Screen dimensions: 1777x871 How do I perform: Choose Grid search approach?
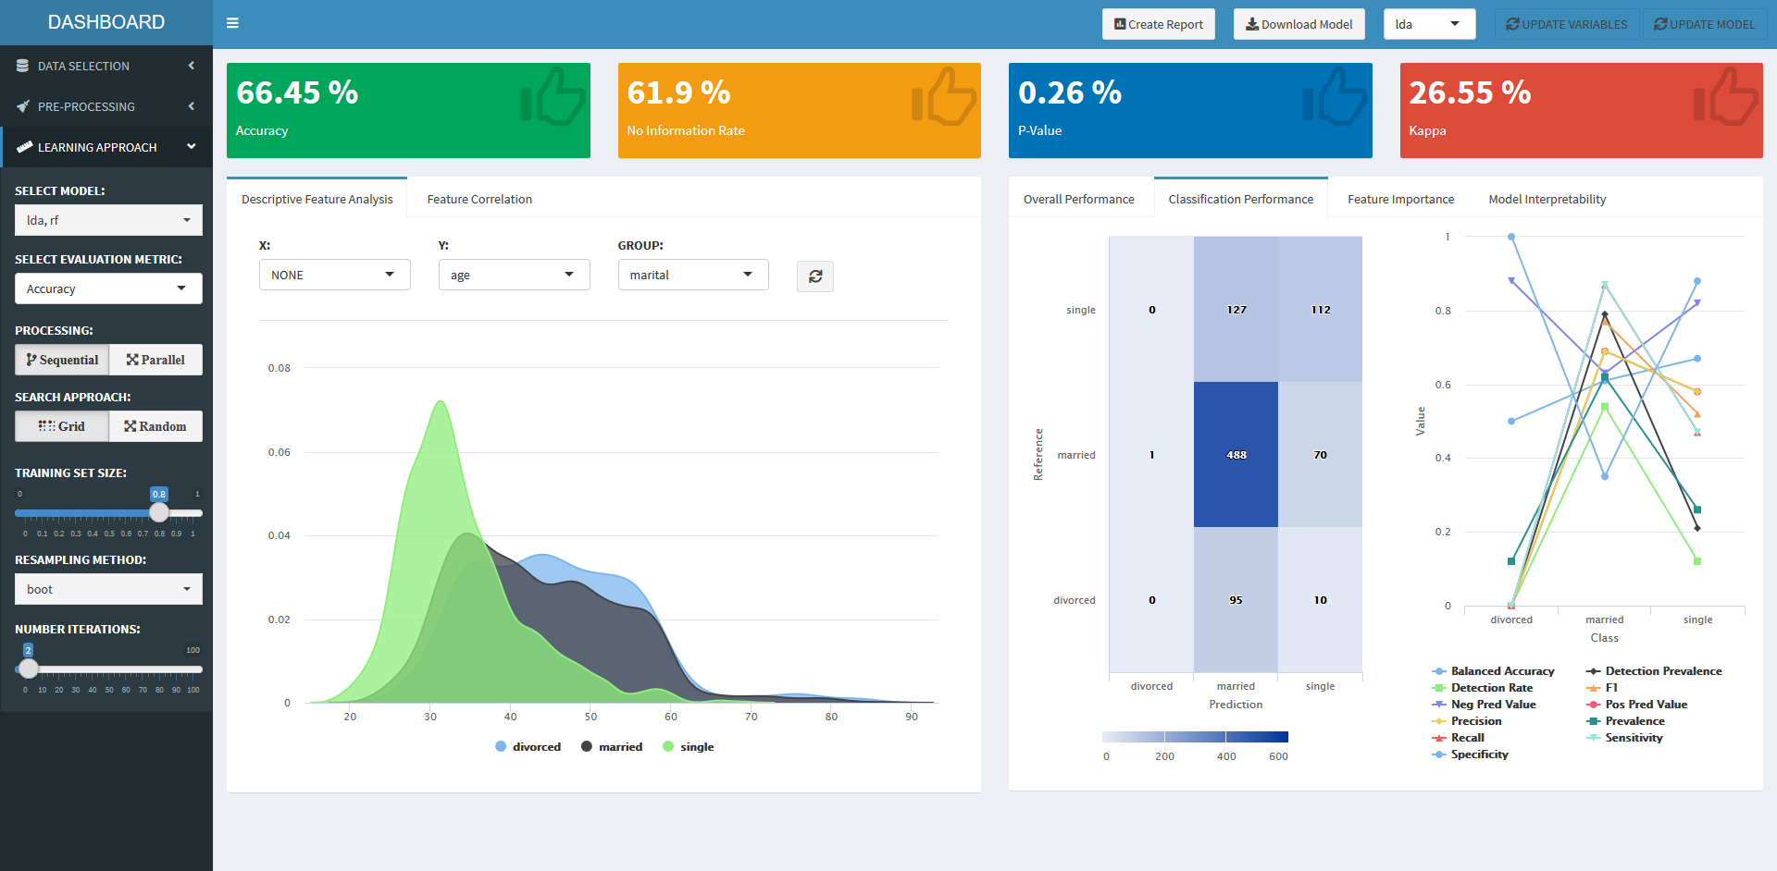[x=62, y=426]
